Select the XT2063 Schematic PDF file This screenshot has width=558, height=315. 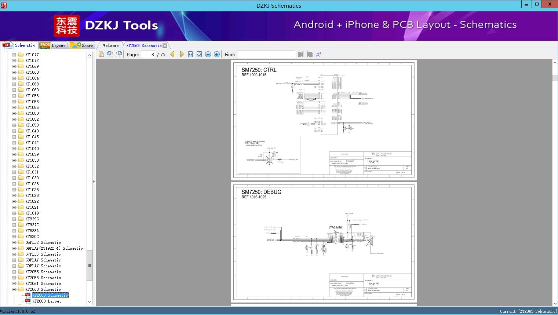pyautogui.click(x=50, y=295)
